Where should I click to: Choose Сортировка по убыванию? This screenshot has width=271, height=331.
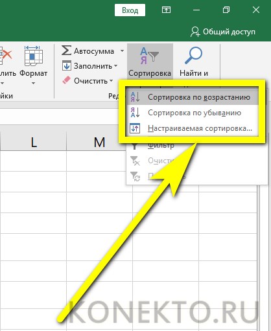(x=193, y=113)
